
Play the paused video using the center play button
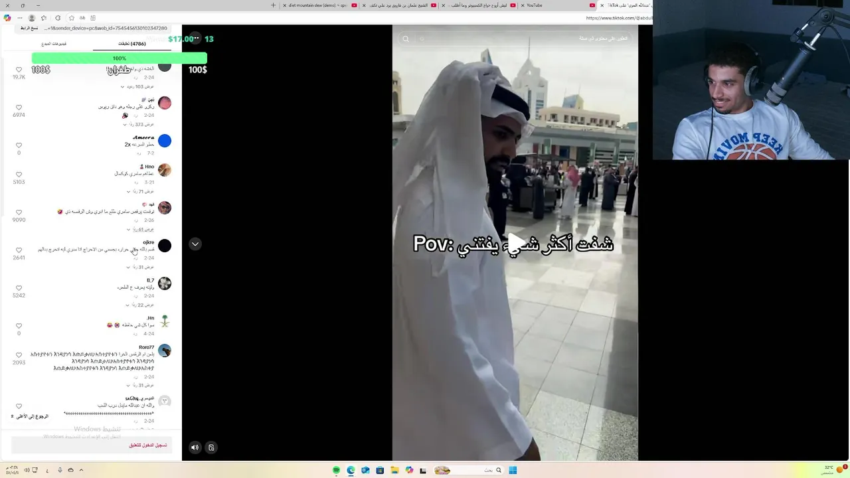click(x=515, y=243)
